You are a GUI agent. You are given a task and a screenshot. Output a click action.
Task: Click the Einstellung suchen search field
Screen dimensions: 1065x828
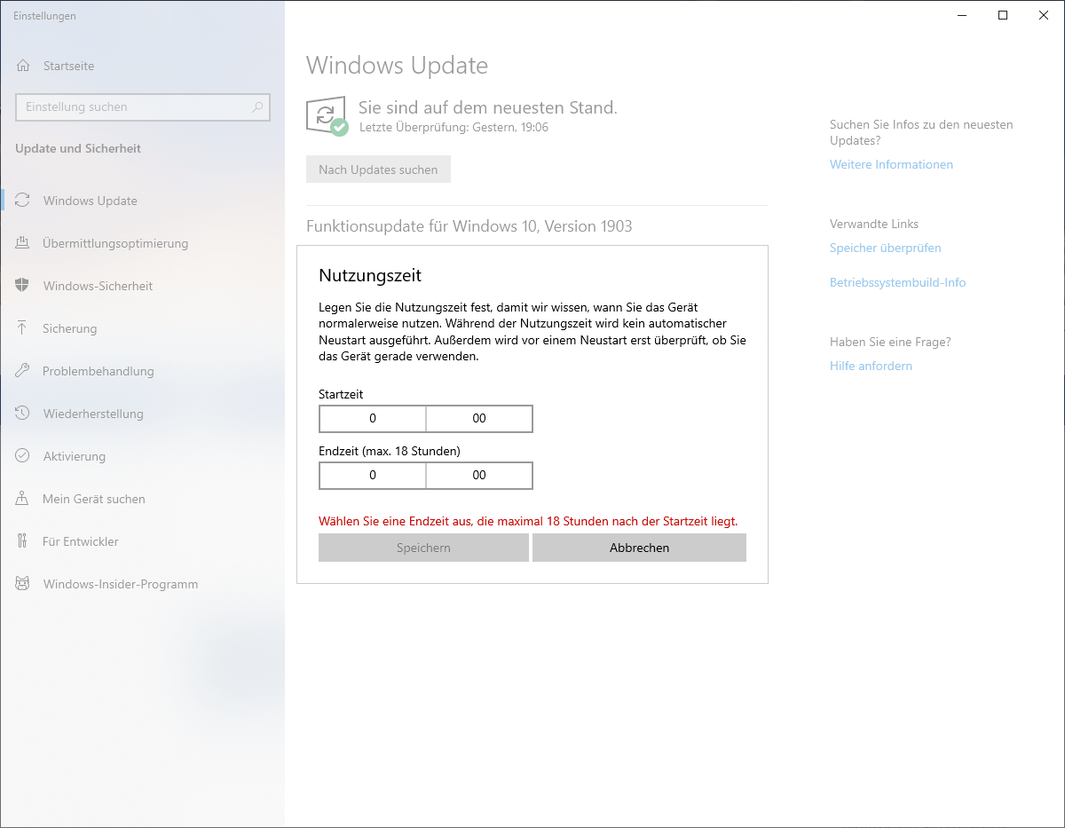click(143, 106)
